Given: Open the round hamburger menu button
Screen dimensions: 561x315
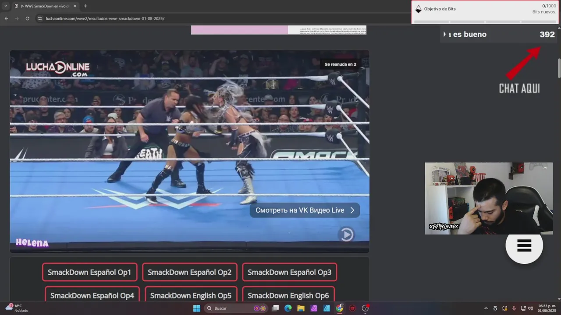Looking at the screenshot, I should click(524, 245).
